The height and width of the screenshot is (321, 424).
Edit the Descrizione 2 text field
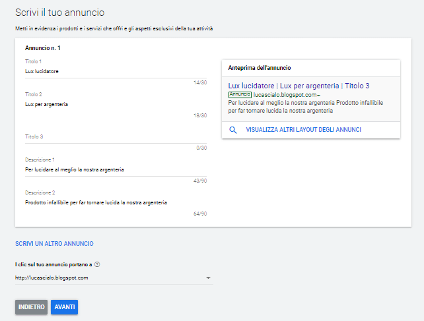pos(116,202)
